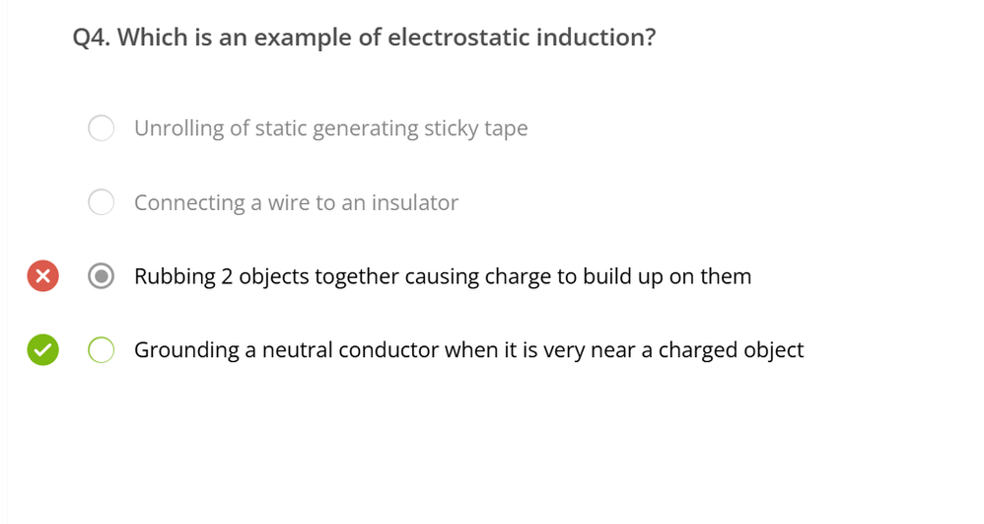This screenshot has height=524, width=984.
Task: Select the wire to insulator radio button
Action: (101, 202)
